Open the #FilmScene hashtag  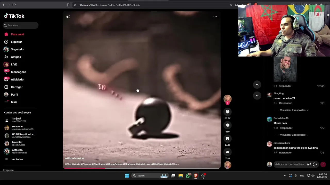[x=98, y=164]
